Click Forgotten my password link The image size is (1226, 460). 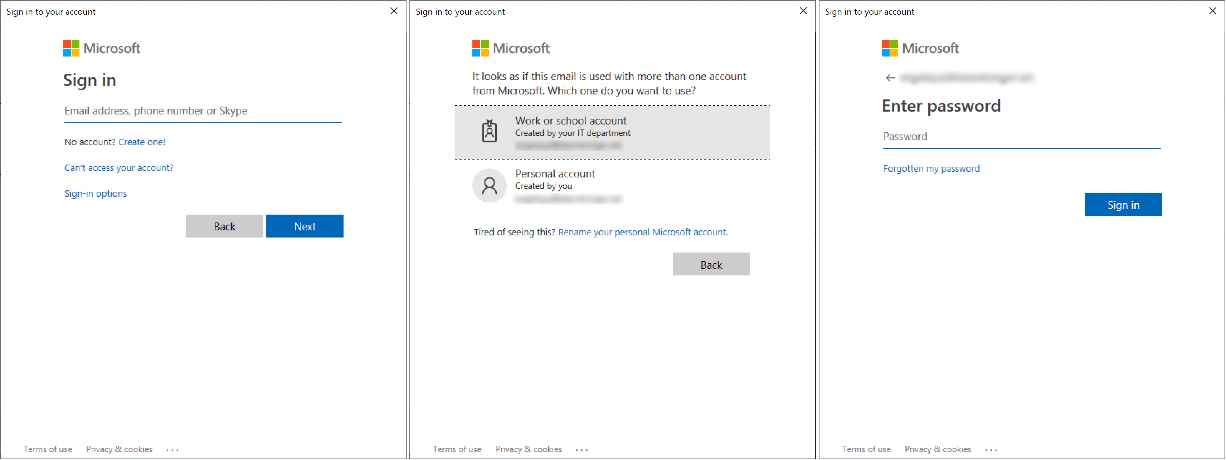tap(930, 168)
